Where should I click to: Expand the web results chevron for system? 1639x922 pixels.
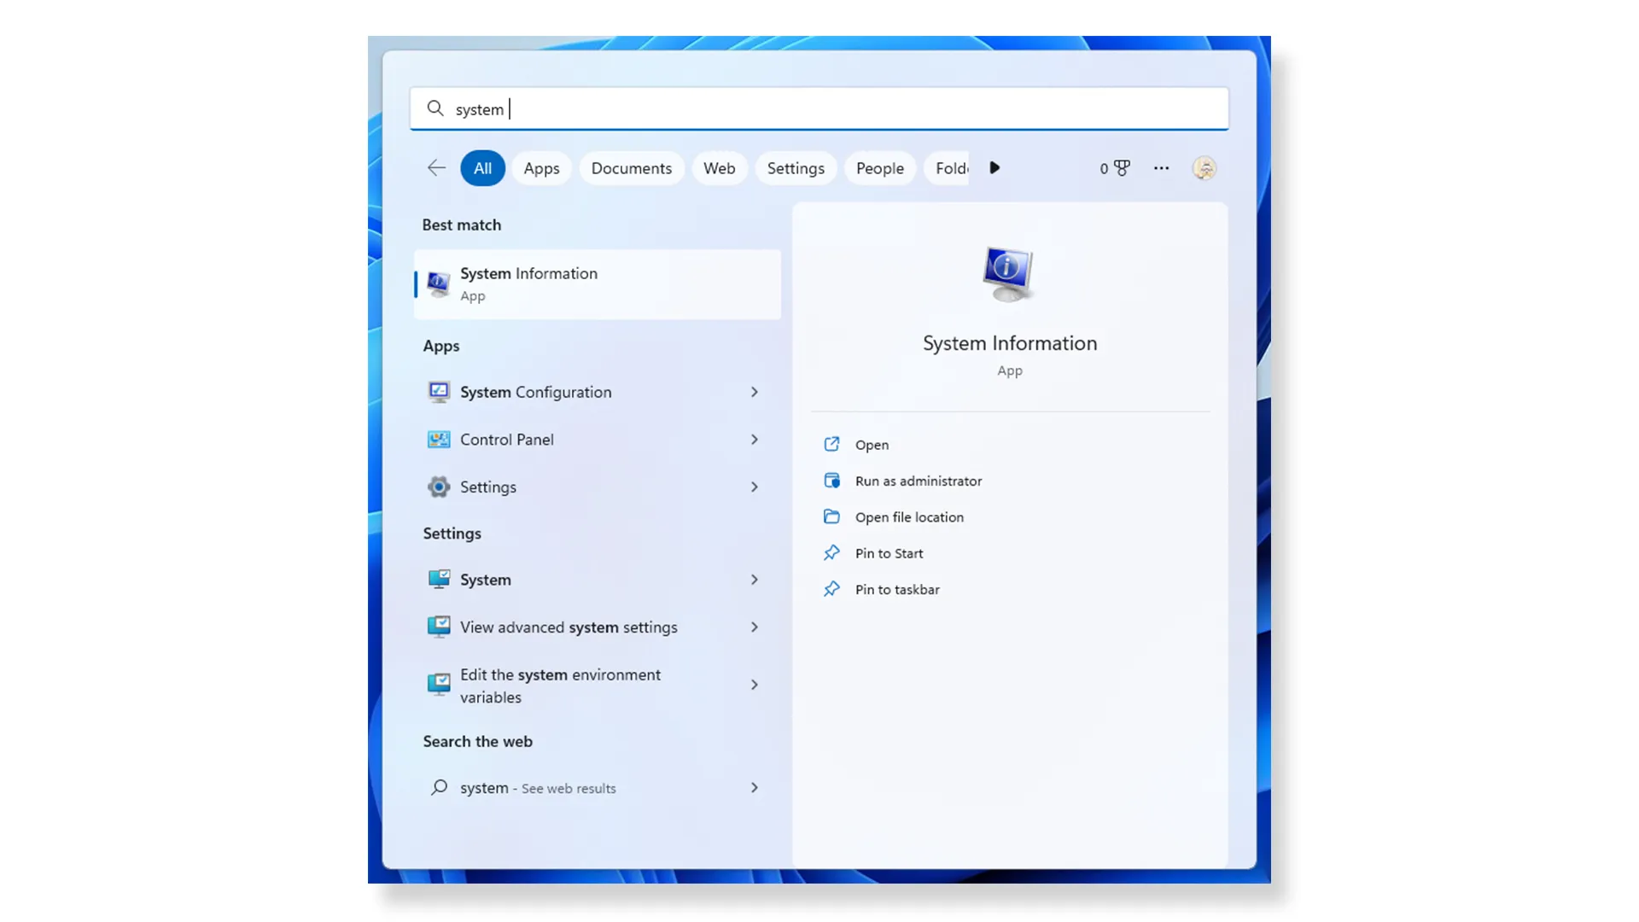click(x=754, y=788)
